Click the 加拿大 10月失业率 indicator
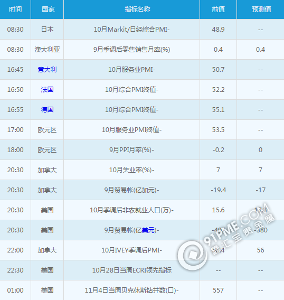This screenshot has width=284, height=300. click(131, 170)
